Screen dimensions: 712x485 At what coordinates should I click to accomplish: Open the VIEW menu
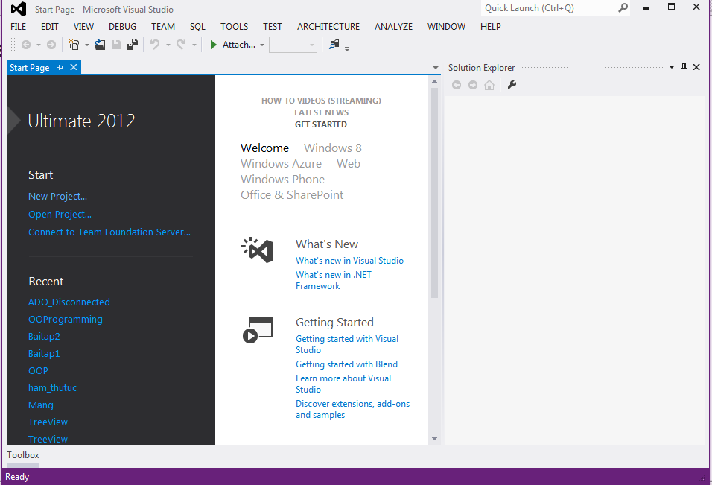(83, 27)
